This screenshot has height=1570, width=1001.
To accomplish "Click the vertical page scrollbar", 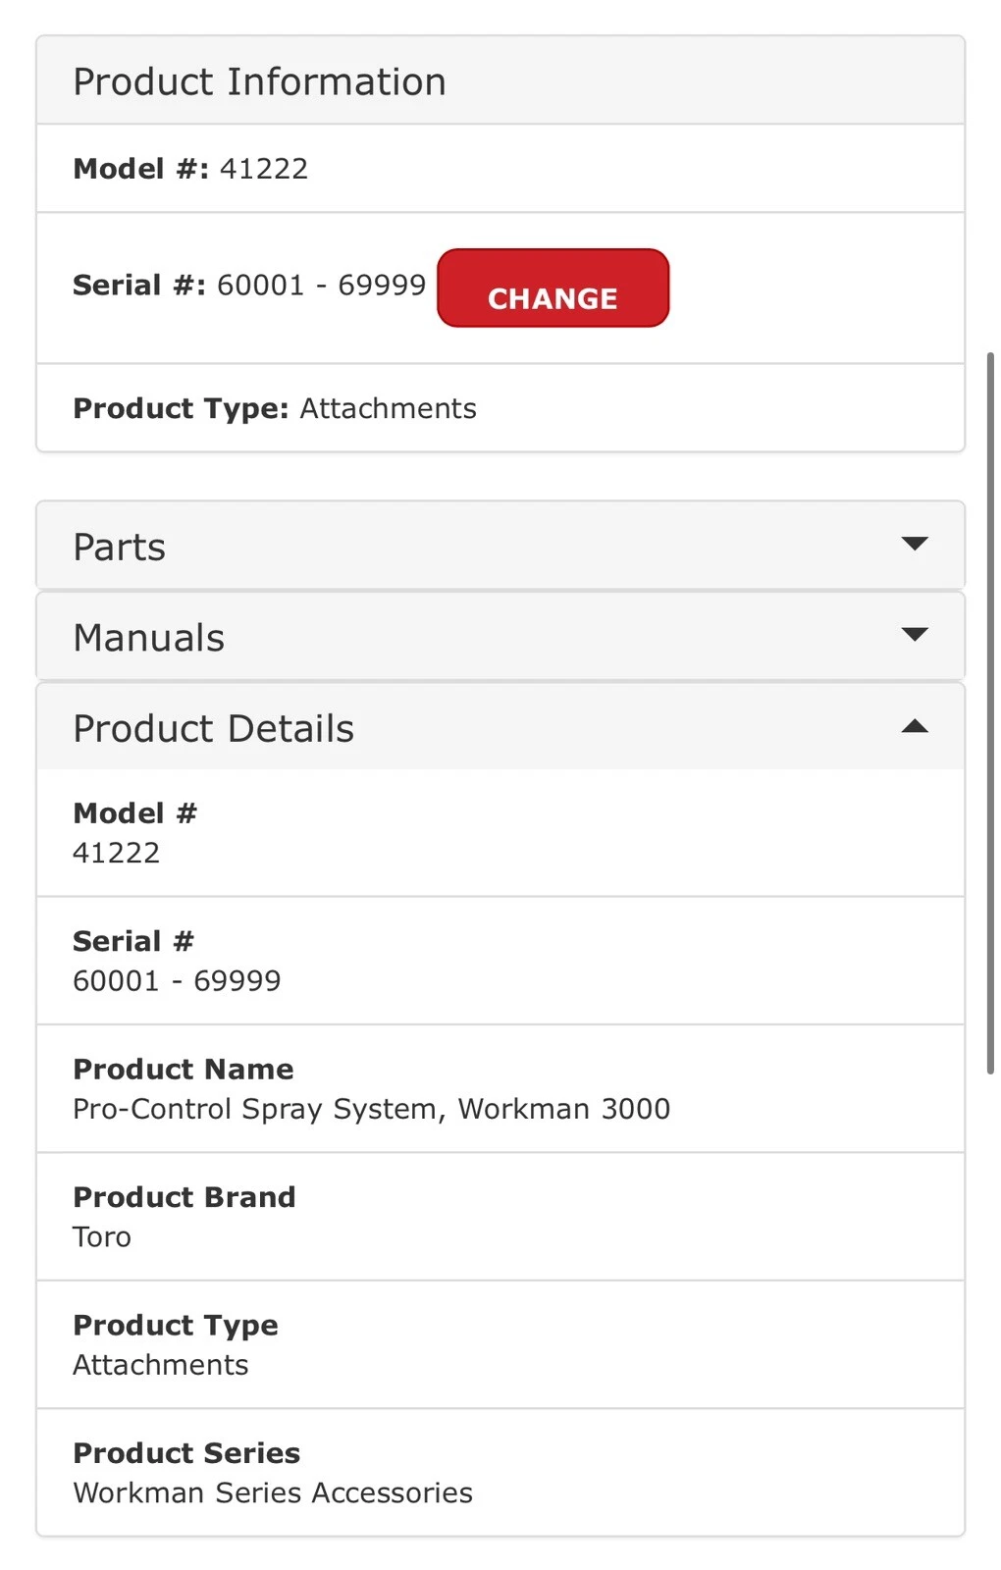I will point(989,712).
